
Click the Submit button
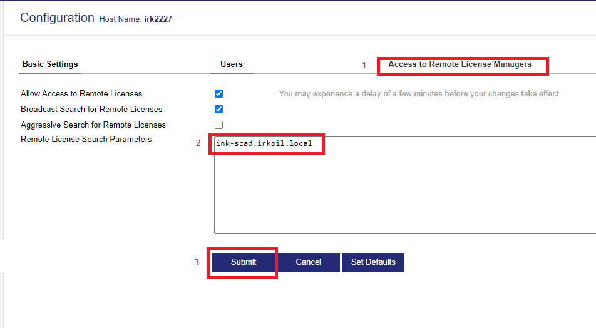(x=244, y=262)
